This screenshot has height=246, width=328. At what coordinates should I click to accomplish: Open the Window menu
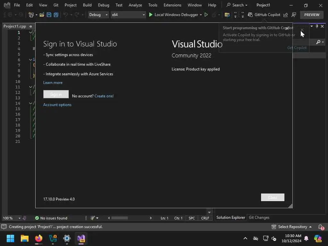click(x=194, y=5)
